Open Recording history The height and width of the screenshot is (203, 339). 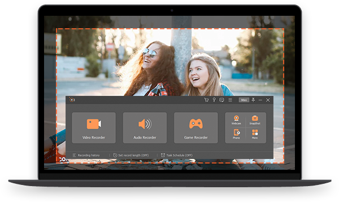coord(86,155)
